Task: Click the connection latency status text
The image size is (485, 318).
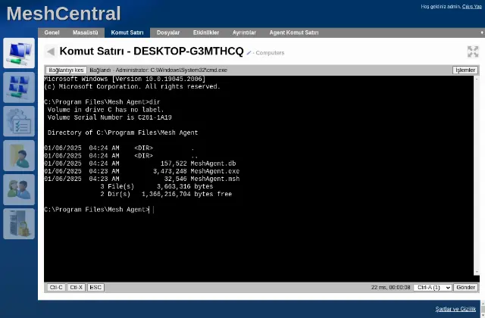Action: tap(391, 288)
